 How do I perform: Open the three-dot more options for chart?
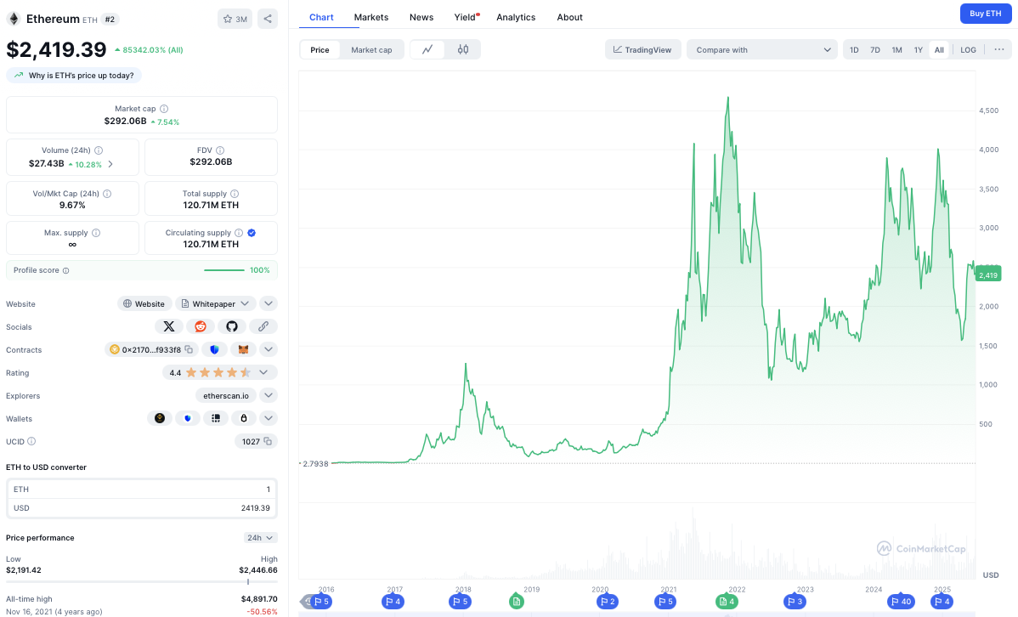coord(998,49)
